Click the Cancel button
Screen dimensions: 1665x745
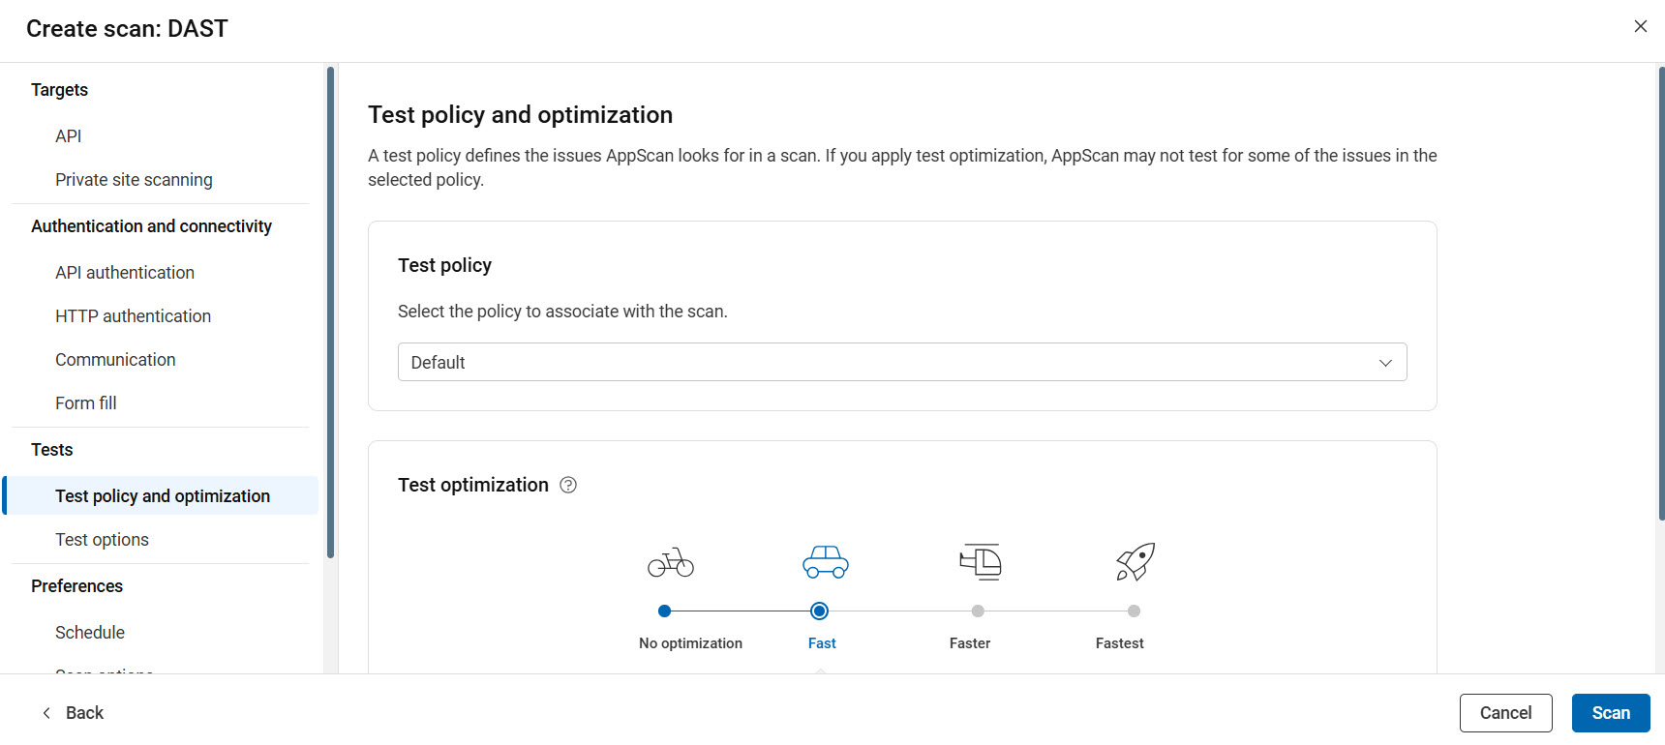pyautogui.click(x=1505, y=713)
